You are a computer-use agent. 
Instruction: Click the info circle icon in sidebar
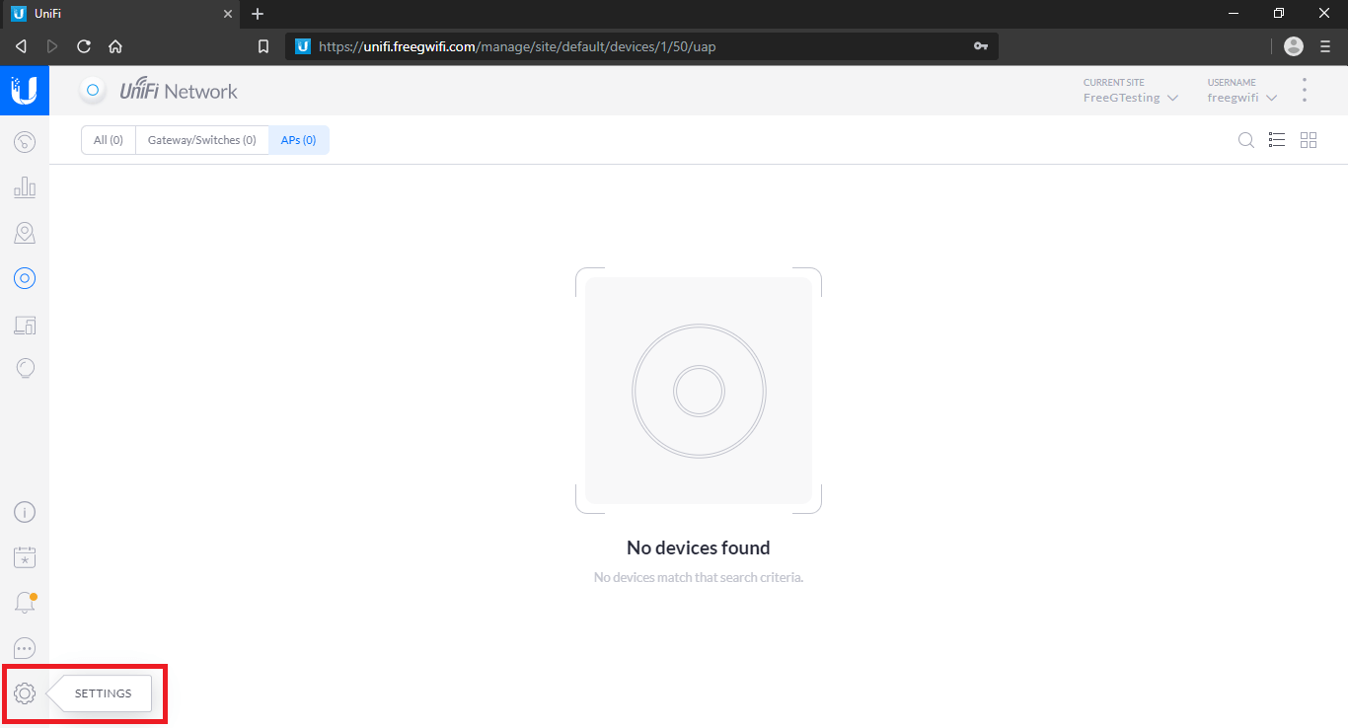[25, 512]
